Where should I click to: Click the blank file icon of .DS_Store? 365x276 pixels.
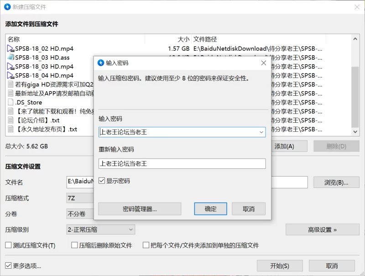tap(10, 102)
